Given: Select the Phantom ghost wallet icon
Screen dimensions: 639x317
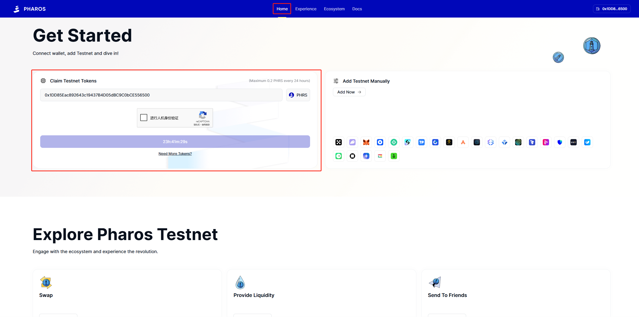Looking at the screenshot, I should click(x=352, y=142).
